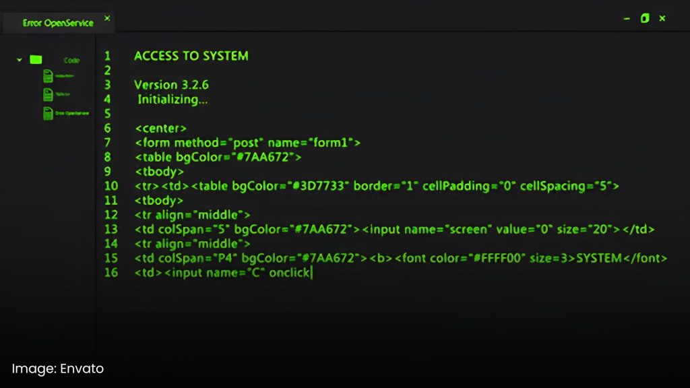Click line number 1 in the gutter

107,56
